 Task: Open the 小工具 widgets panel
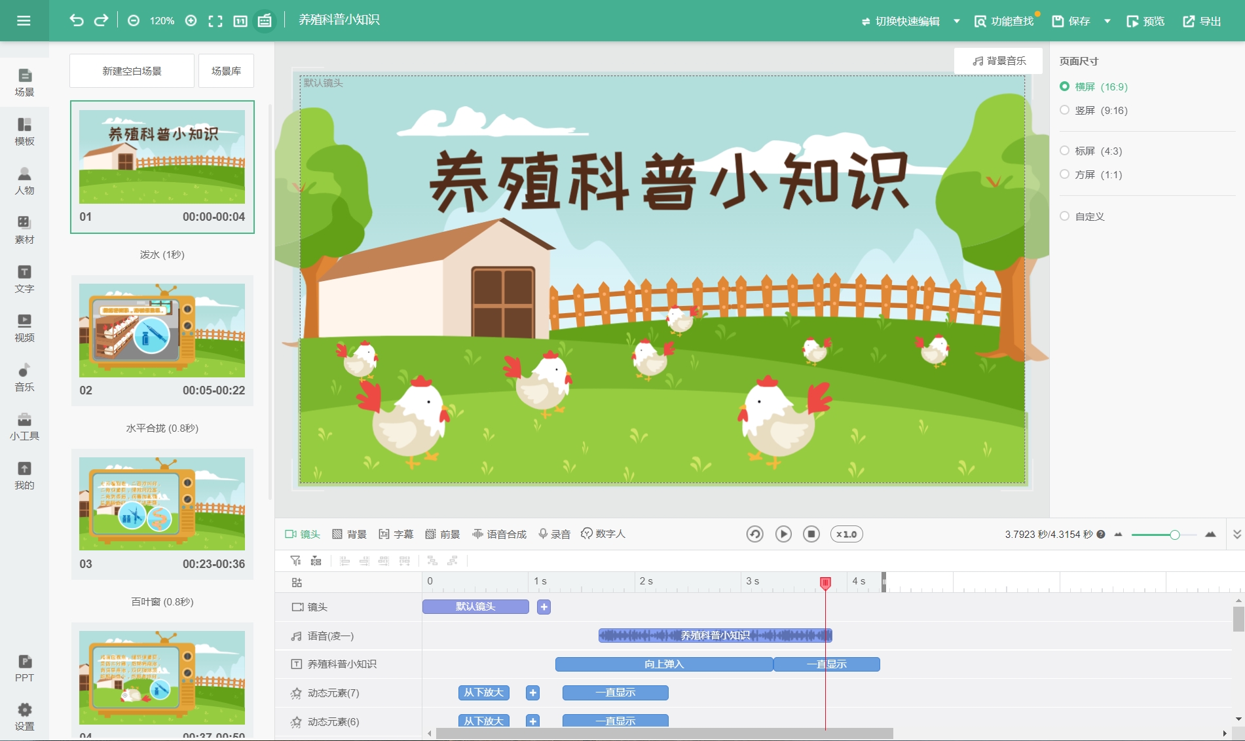point(24,427)
